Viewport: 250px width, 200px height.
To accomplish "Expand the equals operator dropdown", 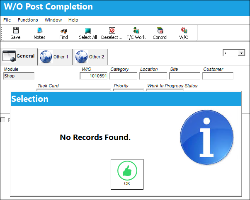I will pos(241,53).
